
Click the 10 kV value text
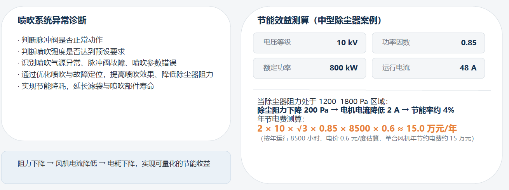tap(347, 43)
